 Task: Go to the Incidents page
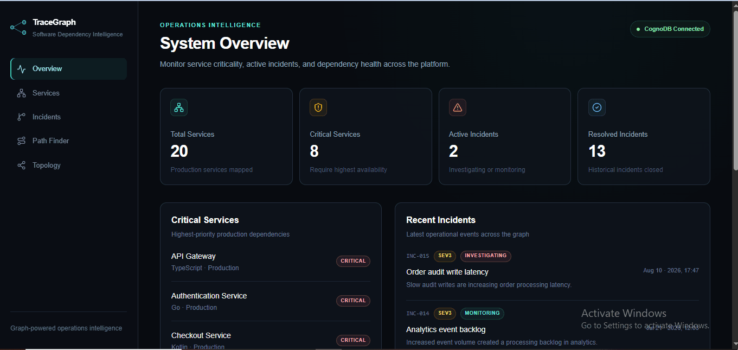[x=69, y=117]
